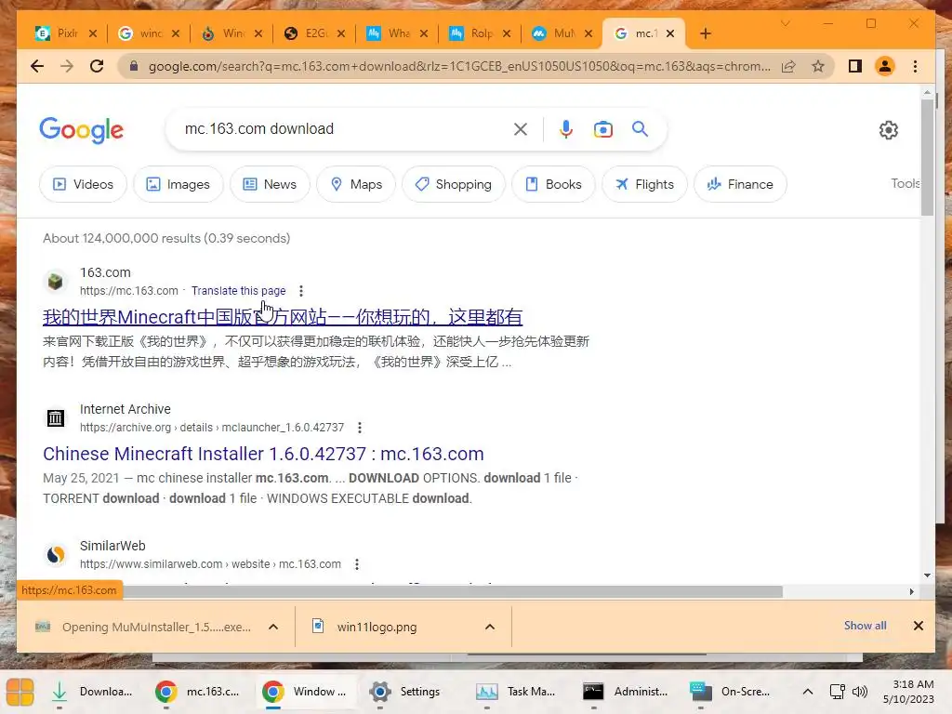Viewport: 952px width, 714px height.
Task: Close the MuMu tab
Action: point(588,34)
